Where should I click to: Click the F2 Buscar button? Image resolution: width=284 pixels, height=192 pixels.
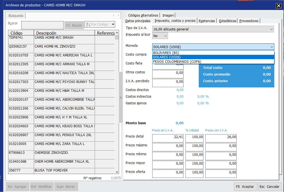(x=74, y=25)
